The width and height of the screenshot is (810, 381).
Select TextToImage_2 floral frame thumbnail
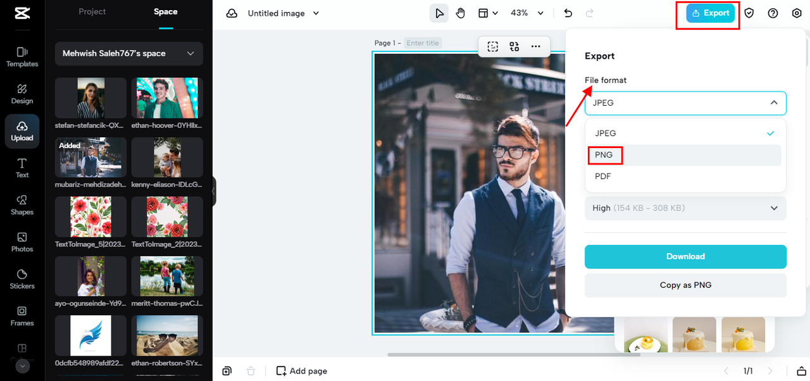(x=167, y=216)
